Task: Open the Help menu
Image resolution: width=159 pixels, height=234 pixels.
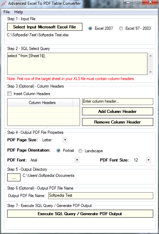Action: (x=19, y=12)
